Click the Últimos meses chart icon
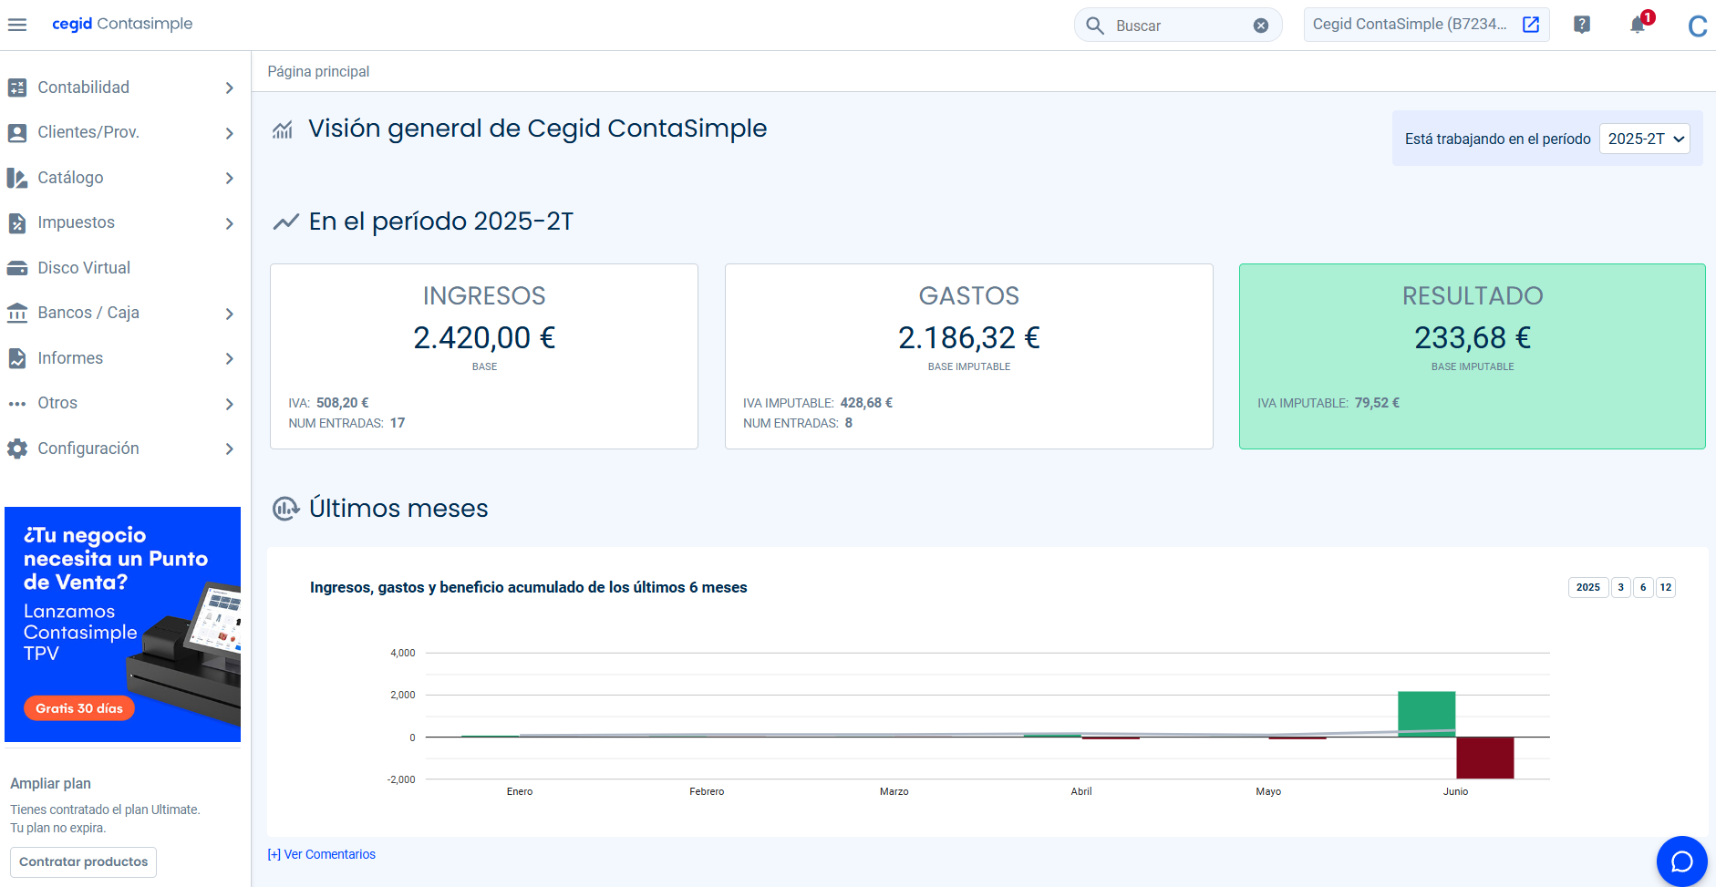1716x887 pixels. [x=285, y=509]
